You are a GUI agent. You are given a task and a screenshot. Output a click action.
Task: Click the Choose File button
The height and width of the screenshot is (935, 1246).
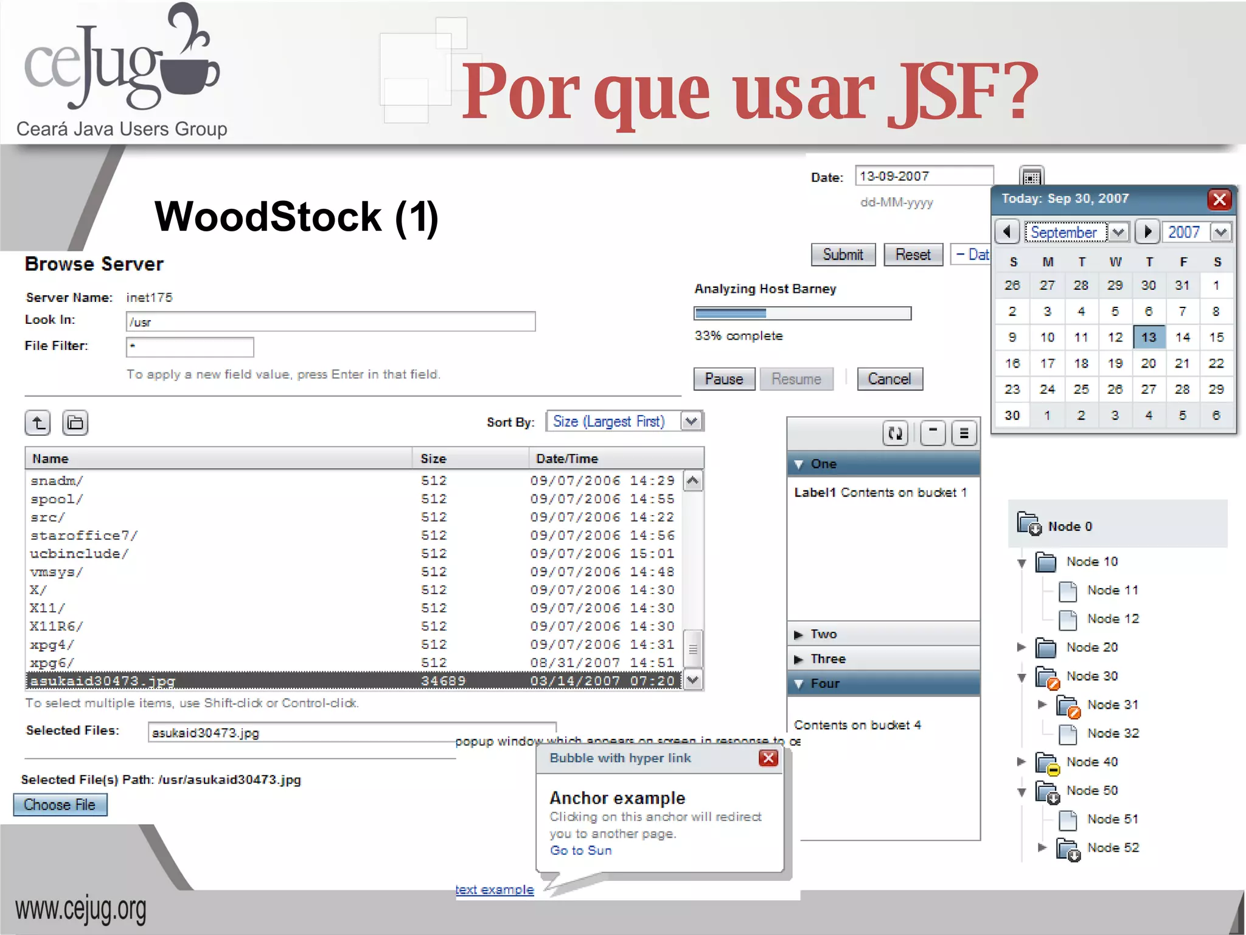coord(60,805)
